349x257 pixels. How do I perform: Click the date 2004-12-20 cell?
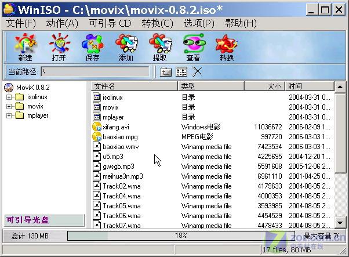click(310, 156)
